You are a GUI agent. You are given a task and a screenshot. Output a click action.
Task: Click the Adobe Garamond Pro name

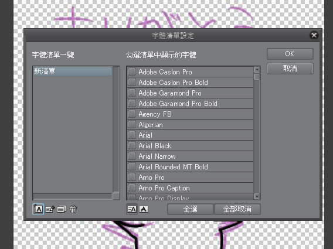pos(169,93)
